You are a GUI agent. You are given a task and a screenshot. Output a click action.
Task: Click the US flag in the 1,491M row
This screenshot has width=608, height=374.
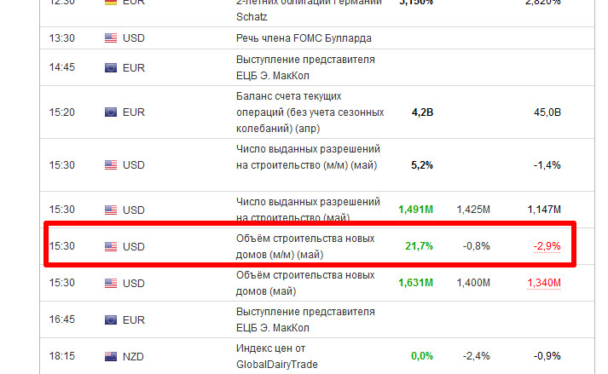(111, 210)
